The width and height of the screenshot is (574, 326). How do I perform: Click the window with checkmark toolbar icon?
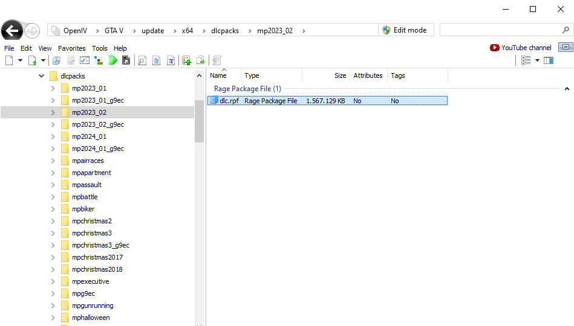pos(85,60)
